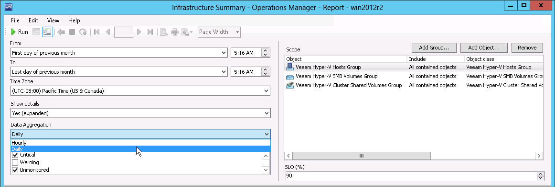Go to last page icon

tap(150, 32)
